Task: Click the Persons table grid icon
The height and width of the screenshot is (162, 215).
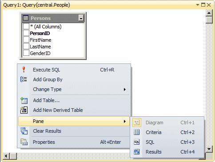Action: [x=26, y=18]
